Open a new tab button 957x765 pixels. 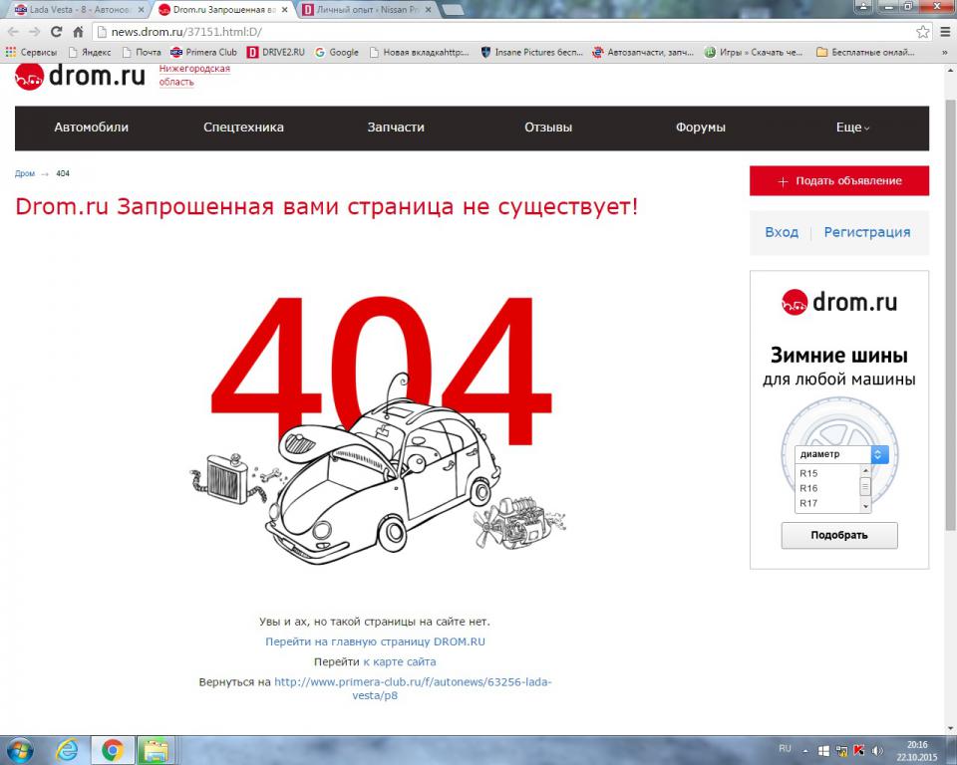pos(451,10)
